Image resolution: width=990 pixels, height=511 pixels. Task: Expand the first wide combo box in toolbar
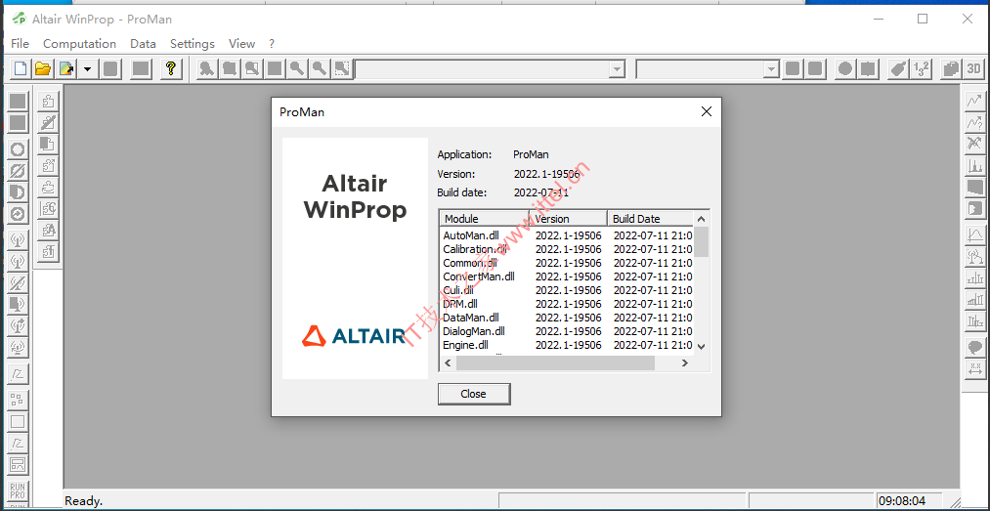click(618, 69)
